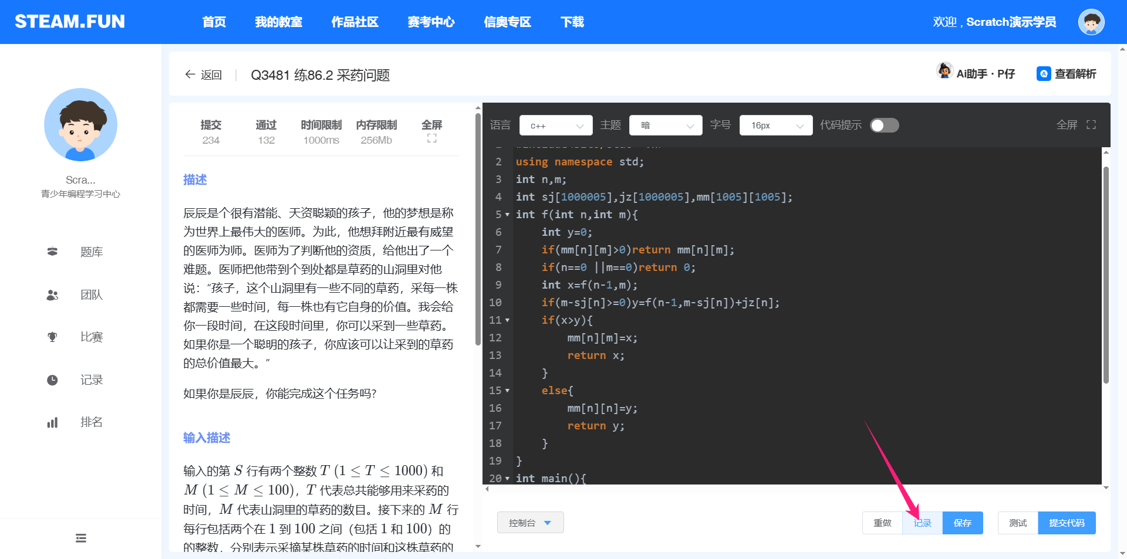Click the 题库 icon in the sidebar

[52, 252]
